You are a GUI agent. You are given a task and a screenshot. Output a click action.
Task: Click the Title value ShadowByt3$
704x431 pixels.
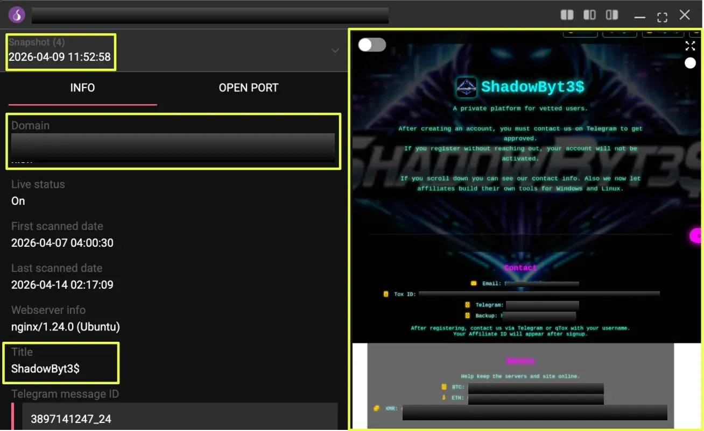point(45,369)
